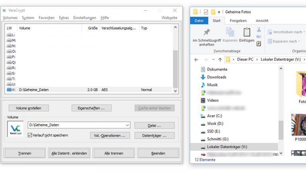
Task: Click scroll up arrow in Explorer sidebar
Action: [281, 68]
